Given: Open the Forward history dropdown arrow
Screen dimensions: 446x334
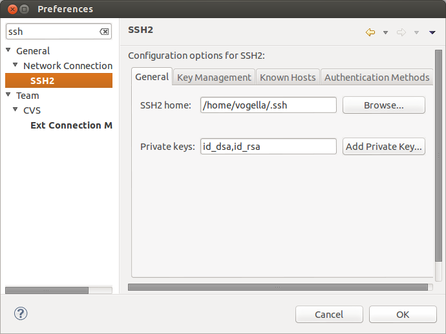Looking at the screenshot, I should point(416,32).
